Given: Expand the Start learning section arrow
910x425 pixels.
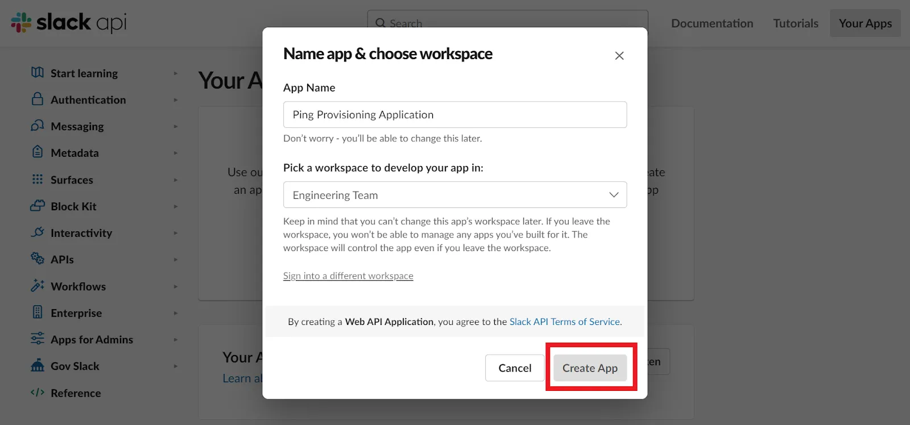Looking at the screenshot, I should click(176, 73).
